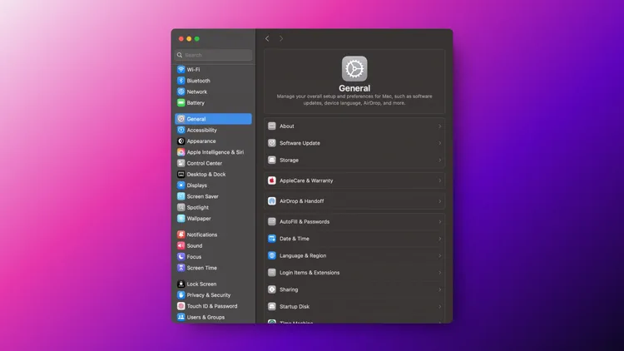
Task: Open the Spotlight sidebar icon
Action: pyautogui.click(x=181, y=207)
